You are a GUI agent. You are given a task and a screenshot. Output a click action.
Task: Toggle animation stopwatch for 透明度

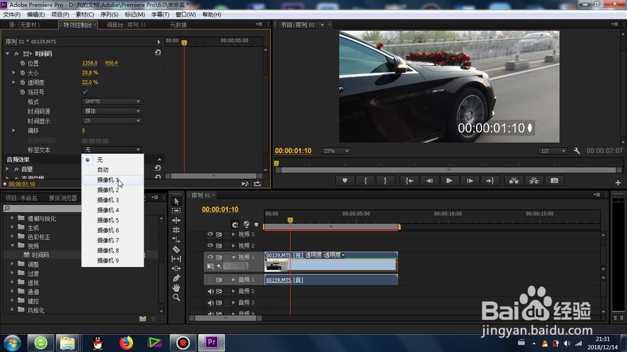click(x=23, y=82)
